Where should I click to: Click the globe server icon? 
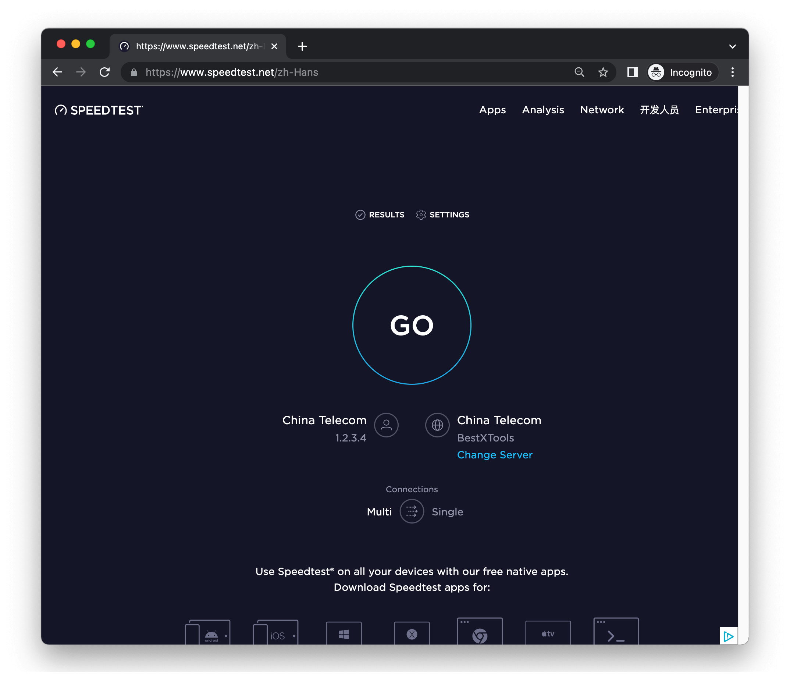click(437, 425)
